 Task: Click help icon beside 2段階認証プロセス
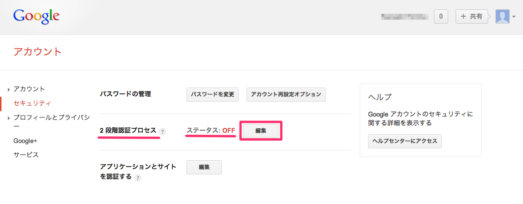(x=163, y=132)
